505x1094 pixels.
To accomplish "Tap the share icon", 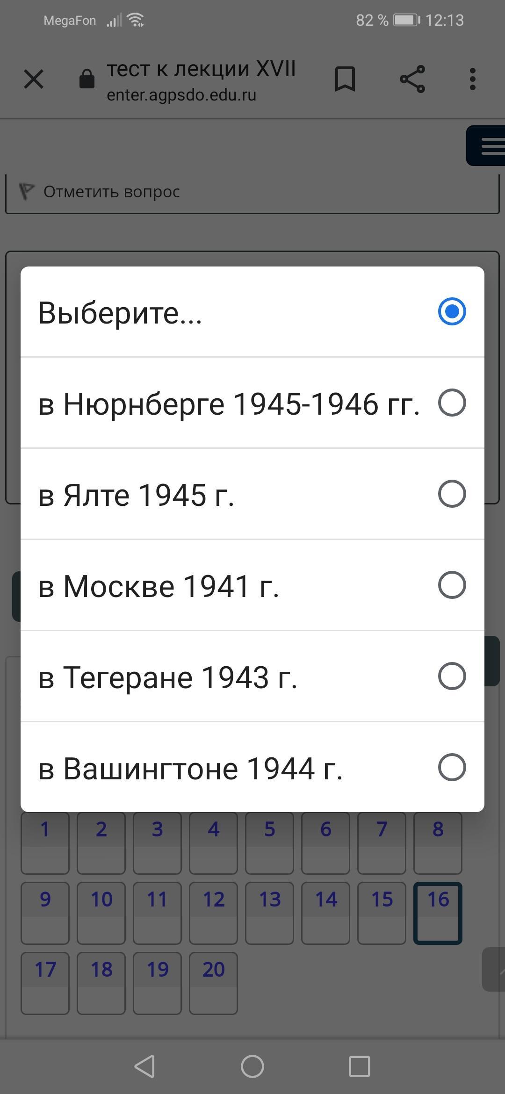I will pos(412,79).
